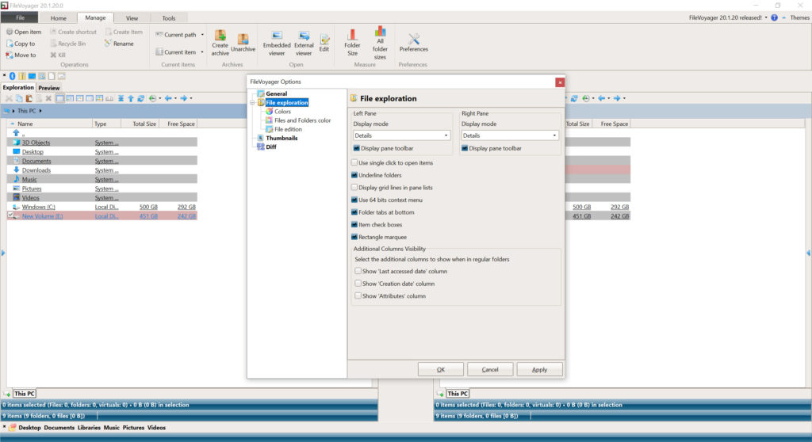
Task: Click the Edit icon in ribbon
Action: [x=324, y=40]
